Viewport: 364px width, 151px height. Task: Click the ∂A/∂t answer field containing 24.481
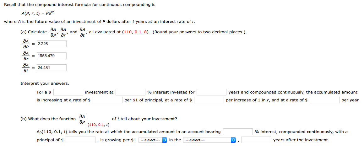tap(52, 67)
